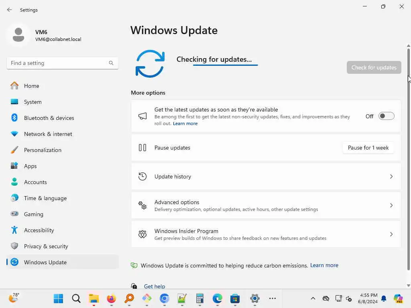Click the blue sync arrows update icon
411x308 pixels.
tap(150, 64)
